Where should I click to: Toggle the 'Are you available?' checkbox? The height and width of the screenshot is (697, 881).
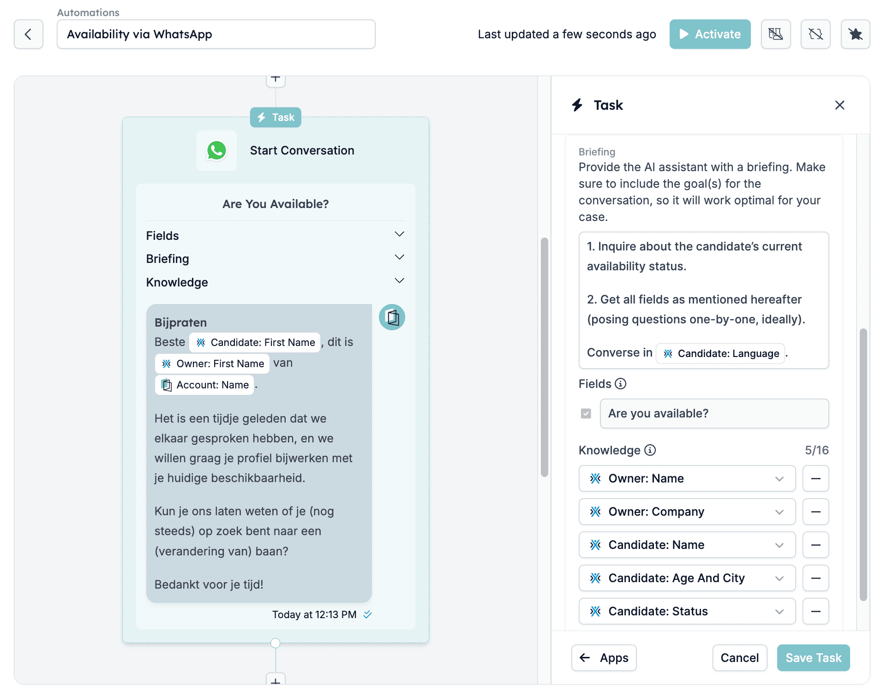(586, 413)
